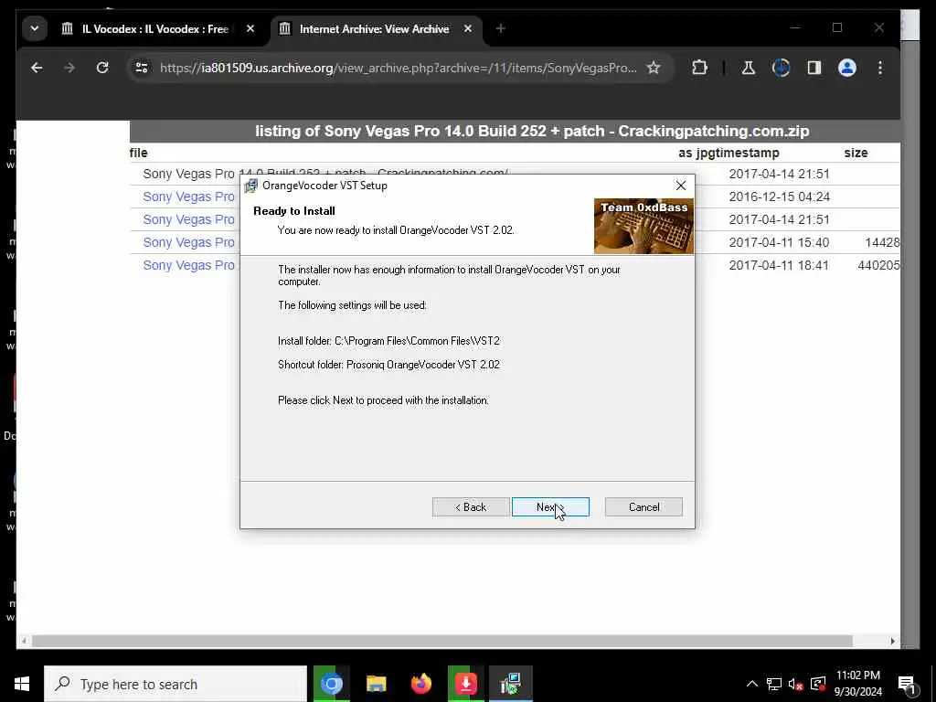This screenshot has height=702, width=936.
Task: Open the Extensions puzzle icon
Action: 699,68
